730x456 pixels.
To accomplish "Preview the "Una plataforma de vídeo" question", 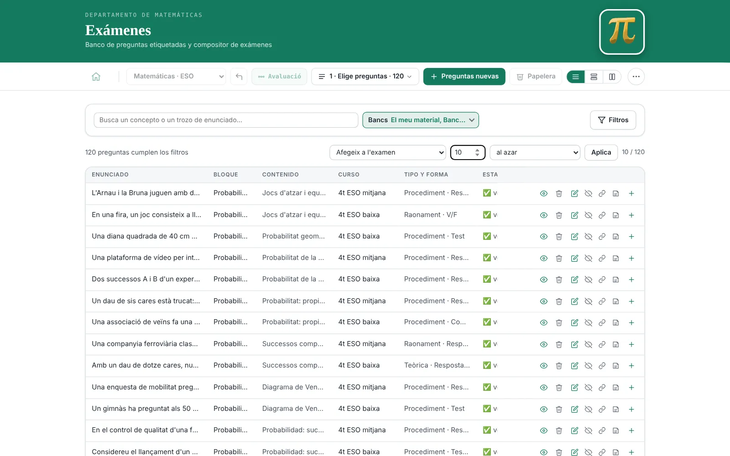I will click(x=544, y=258).
